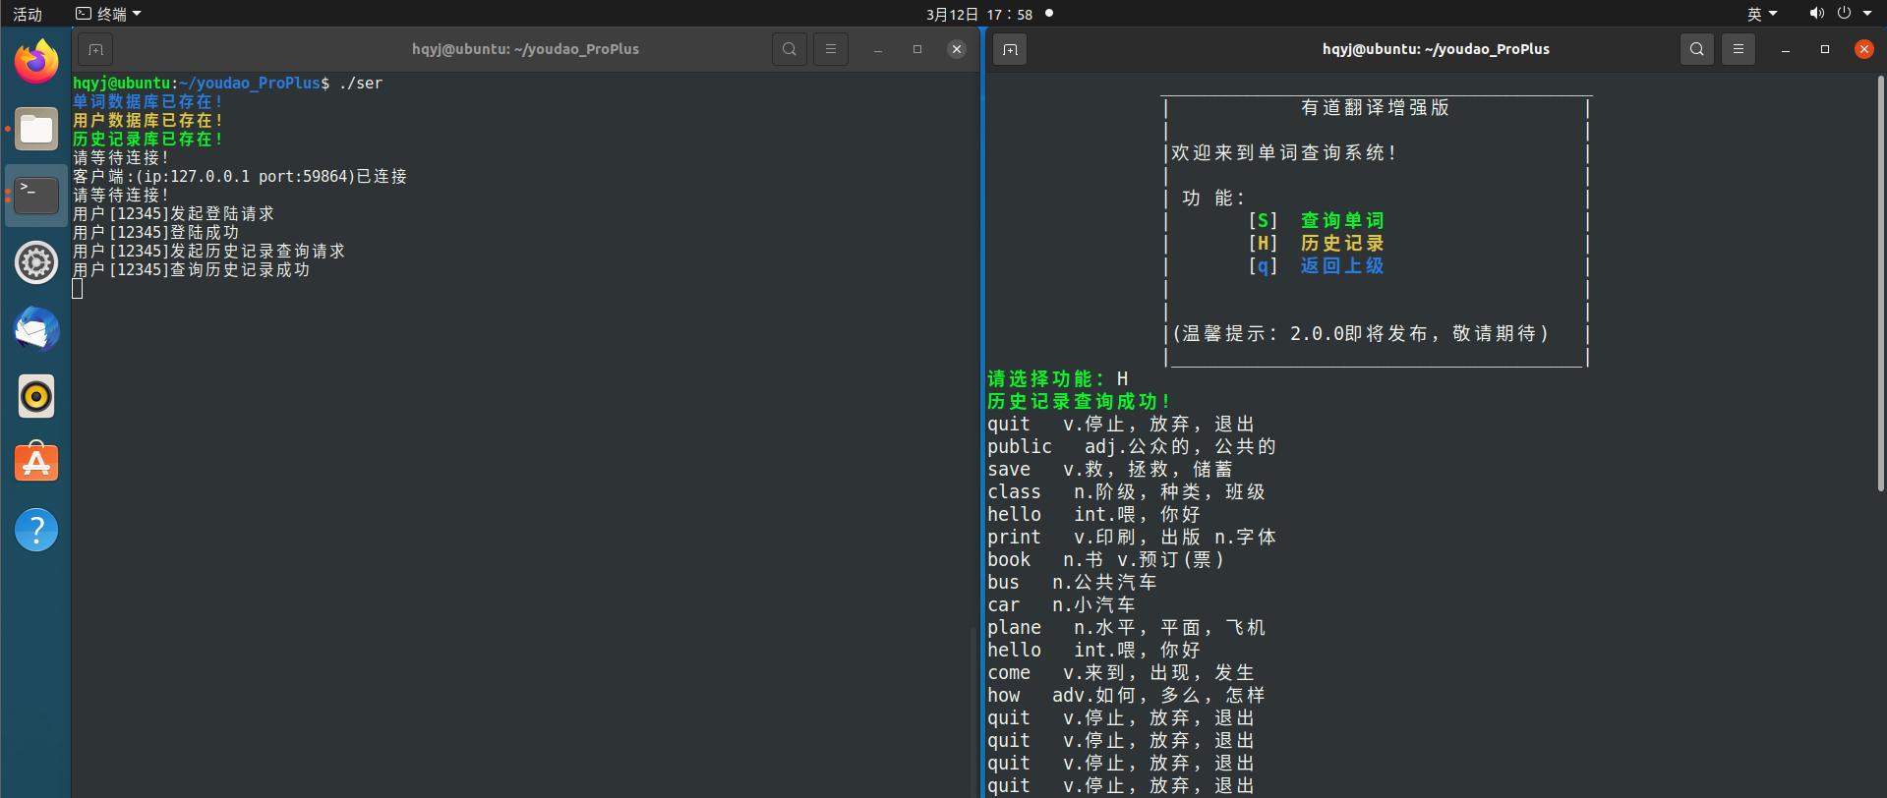Open the 活动 activities overview
Screen dimensions: 1887x798
[28, 14]
